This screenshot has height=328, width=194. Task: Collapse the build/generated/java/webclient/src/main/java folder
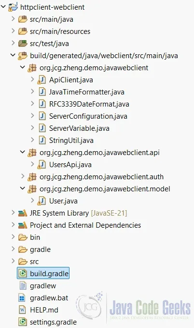coord(13,55)
